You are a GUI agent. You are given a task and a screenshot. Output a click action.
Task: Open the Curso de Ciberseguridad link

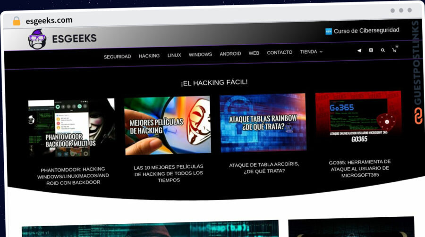click(x=366, y=31)
